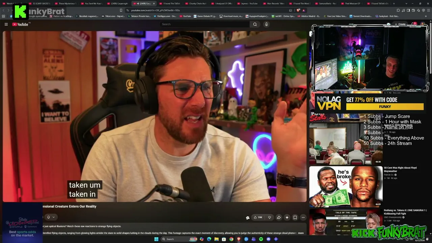
Task: Open 'Torrent Downloads' bookmark
Action: click(x=360, y=16)
